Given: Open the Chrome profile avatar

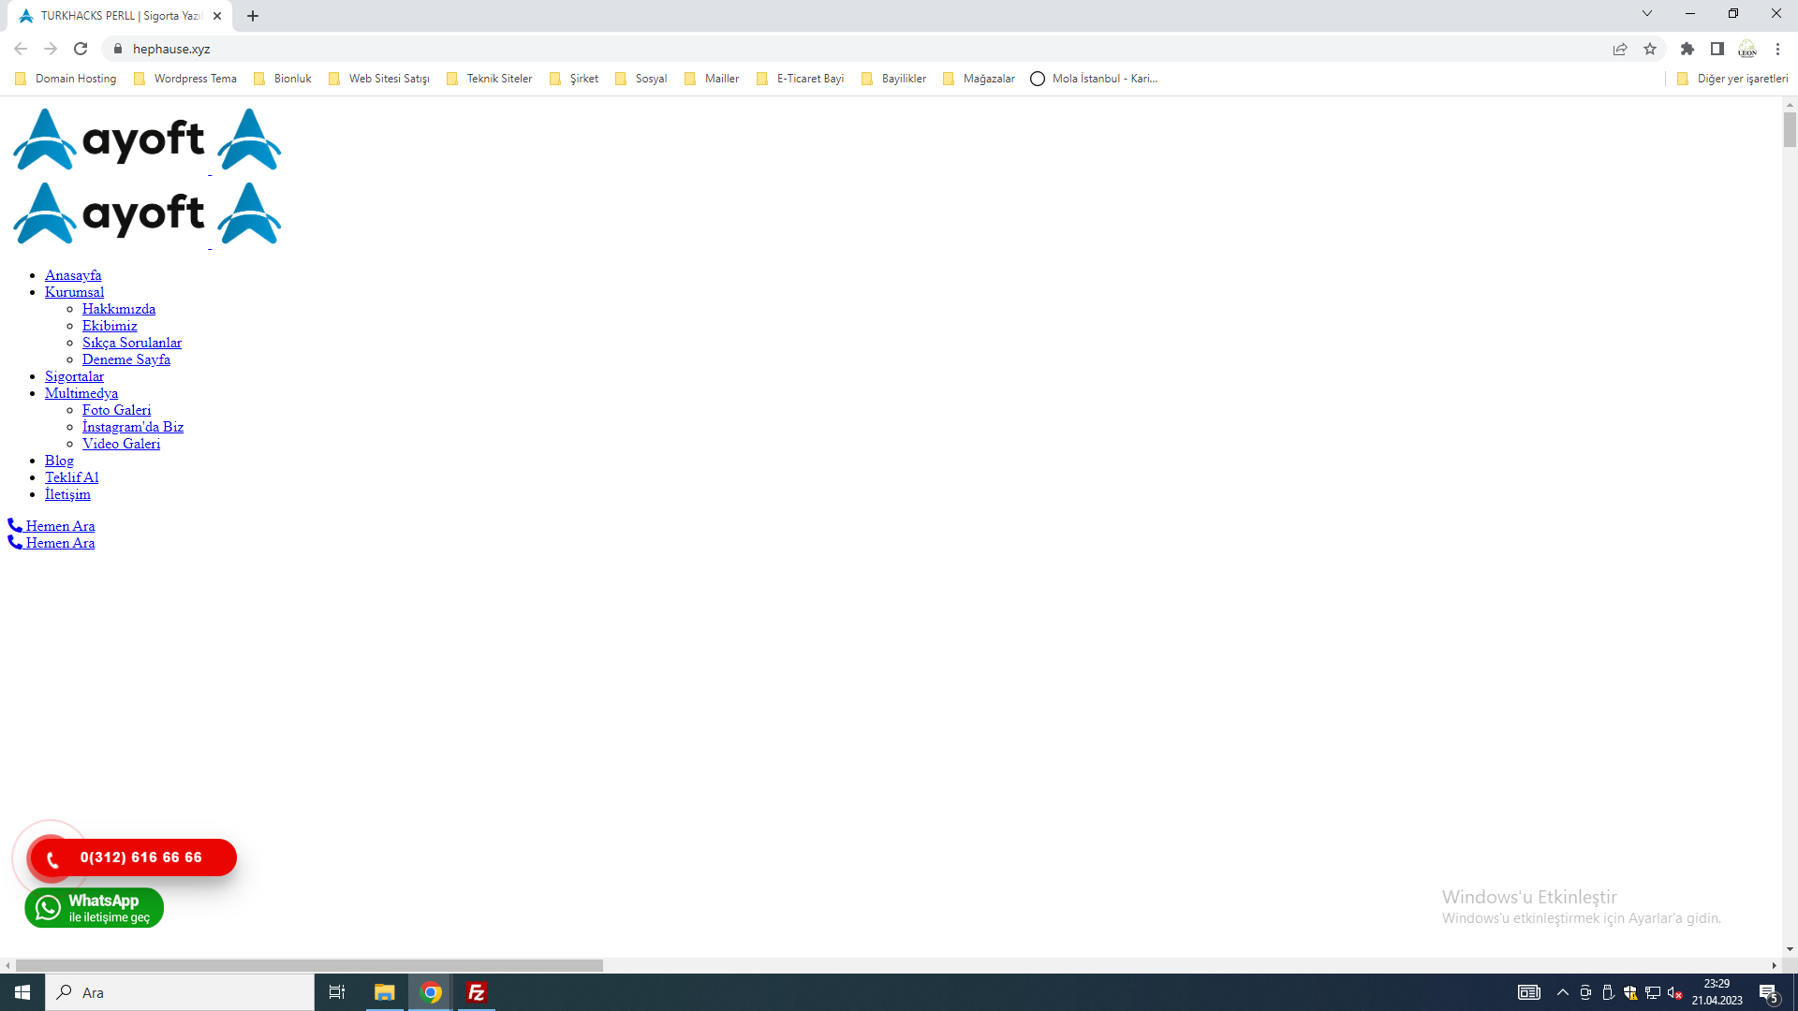Looking at the screenshot, I should 1747,49.
